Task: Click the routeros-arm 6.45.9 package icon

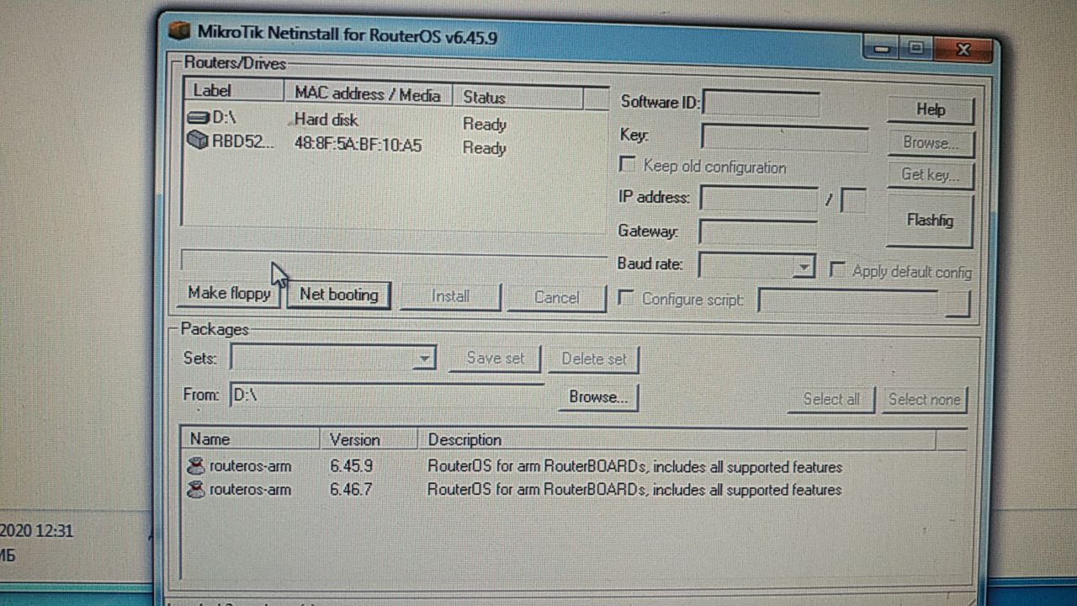Action: (196, 465)
